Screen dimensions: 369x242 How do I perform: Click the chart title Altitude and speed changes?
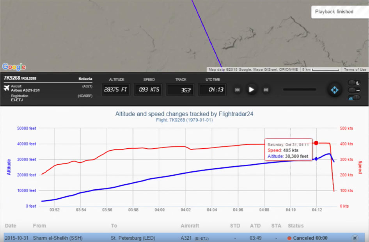[x=184, y=114]
